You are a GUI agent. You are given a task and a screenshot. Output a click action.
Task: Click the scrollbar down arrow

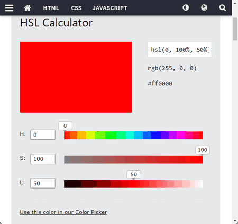235,221
